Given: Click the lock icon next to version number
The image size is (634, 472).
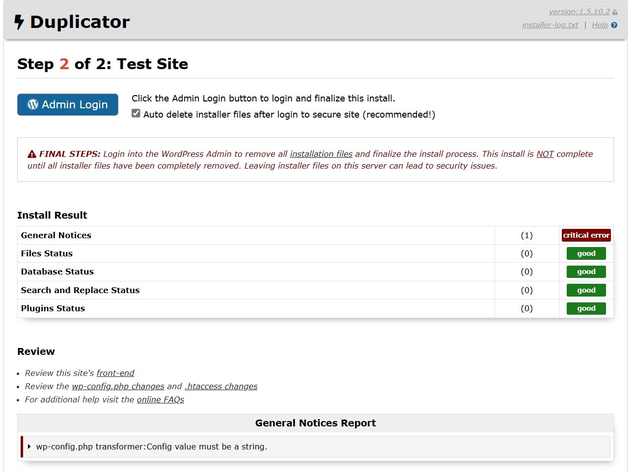Looking at the screenshot, I should [x=615, y=12].
